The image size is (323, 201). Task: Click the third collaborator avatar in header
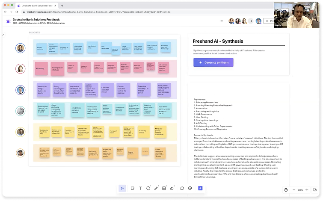(244, 21)
